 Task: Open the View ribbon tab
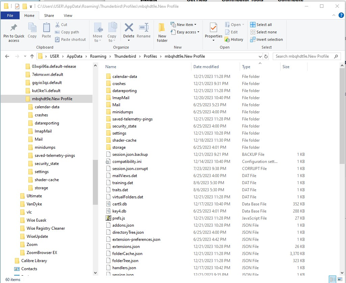(68, 16)
